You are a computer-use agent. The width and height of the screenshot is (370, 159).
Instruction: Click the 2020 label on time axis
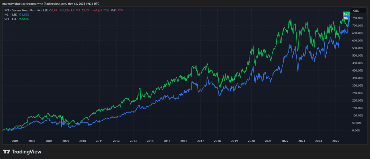(251, 141)
